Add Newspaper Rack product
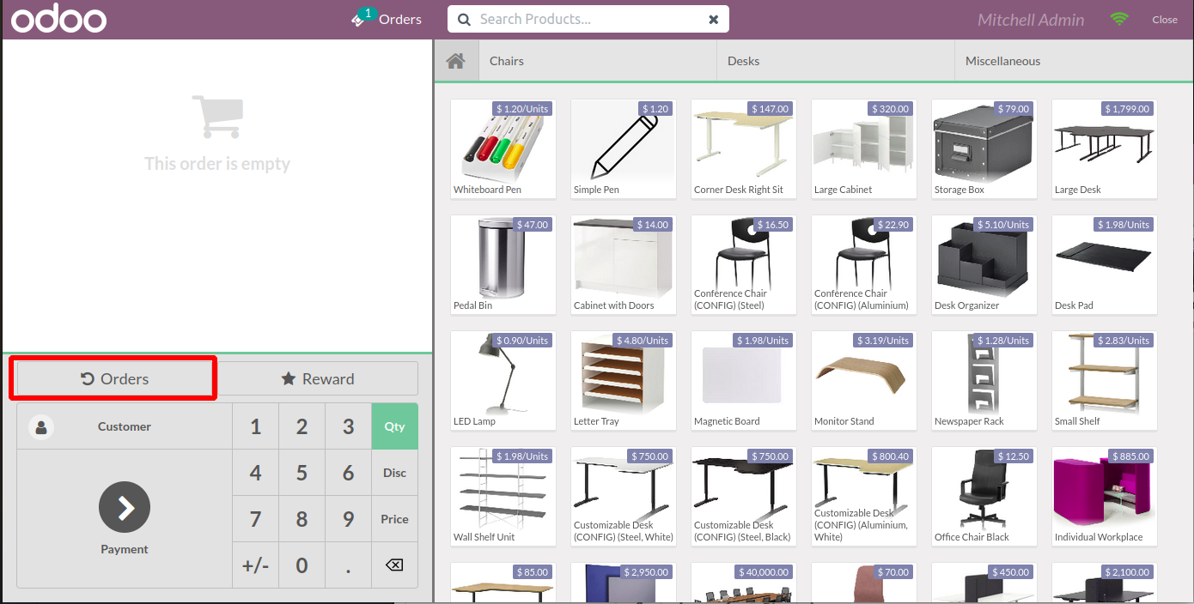Image resolution: width=1194 pixels, height=604 pixels. click(x=984, y=381)
